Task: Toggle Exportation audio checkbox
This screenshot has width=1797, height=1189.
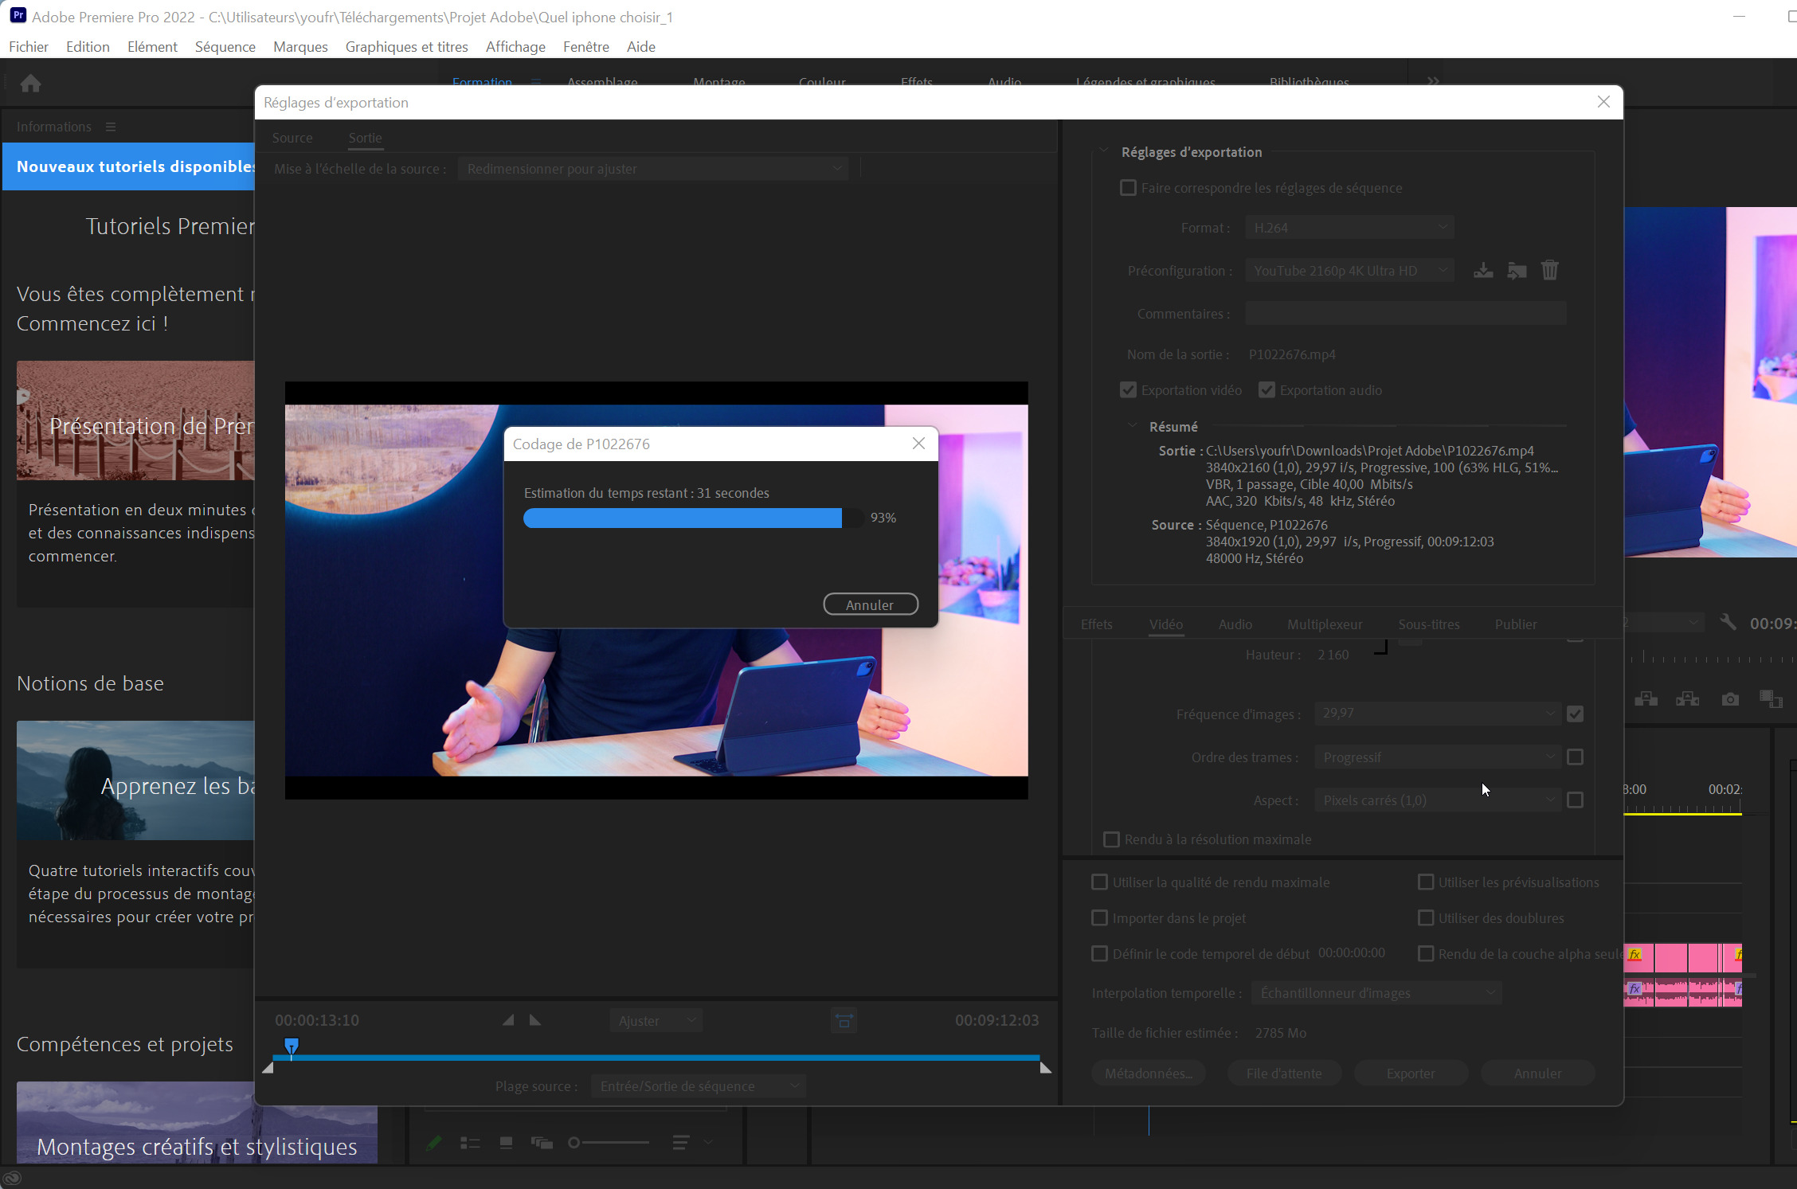Action: pyautogui.click(x=1267, y=390)
